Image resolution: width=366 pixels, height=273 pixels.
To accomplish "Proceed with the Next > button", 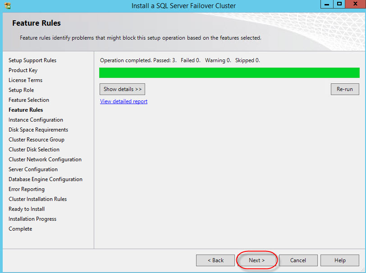I will [x=257, y=260].
